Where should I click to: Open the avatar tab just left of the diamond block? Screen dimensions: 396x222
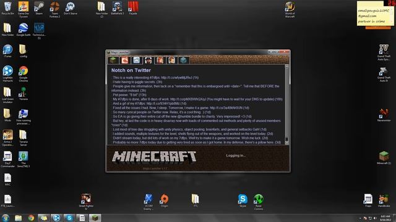172,60
